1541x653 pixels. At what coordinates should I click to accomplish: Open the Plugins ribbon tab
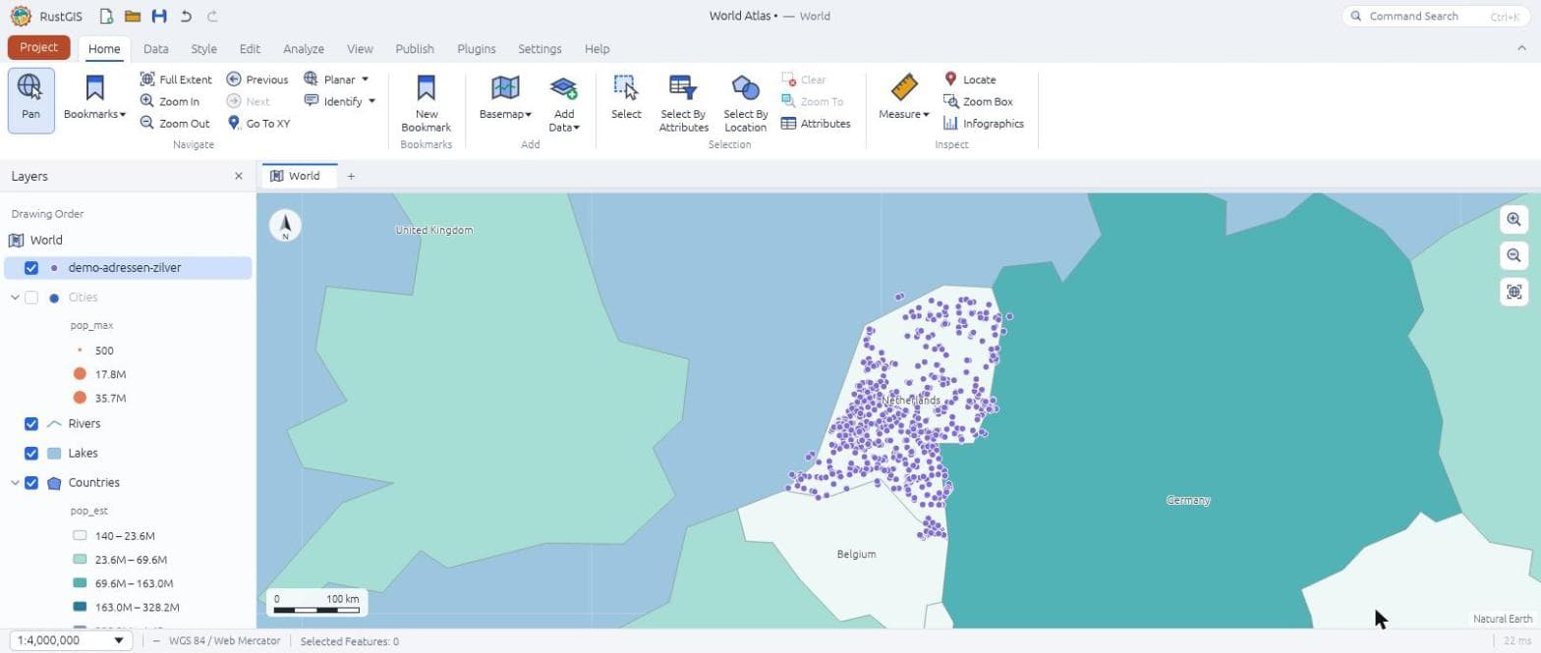477,49
